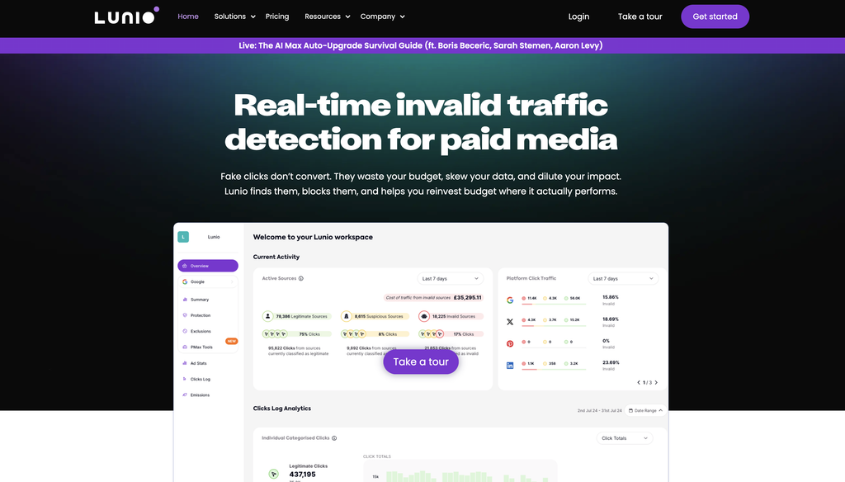Open the Pricing page

(277, 17)
